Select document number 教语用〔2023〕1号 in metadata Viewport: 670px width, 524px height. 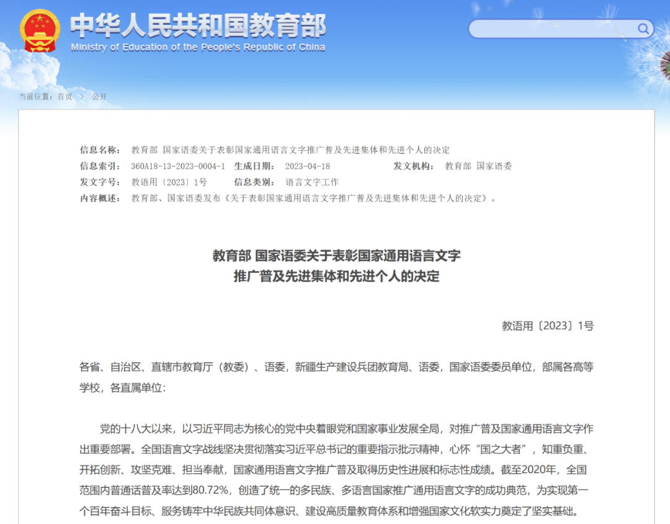tap(169, 182)
